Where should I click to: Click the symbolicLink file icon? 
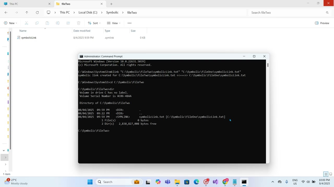[x=19, y=38]
